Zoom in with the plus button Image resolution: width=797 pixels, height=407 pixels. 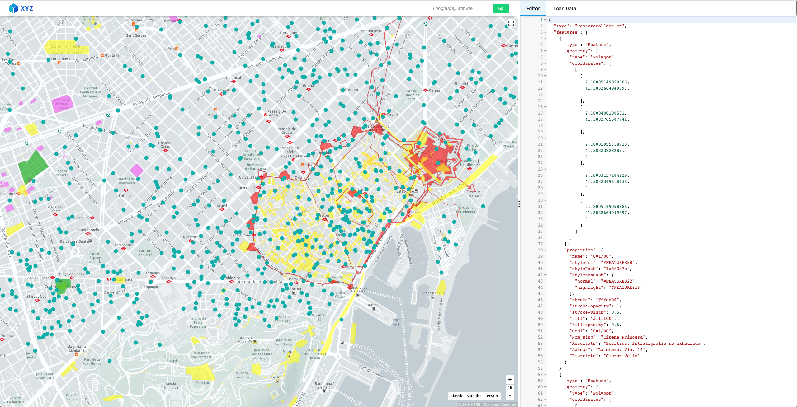(x=510, y=380)
